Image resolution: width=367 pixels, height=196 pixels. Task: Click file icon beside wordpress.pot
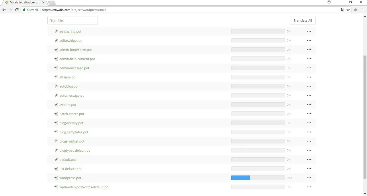coord(56,178)
